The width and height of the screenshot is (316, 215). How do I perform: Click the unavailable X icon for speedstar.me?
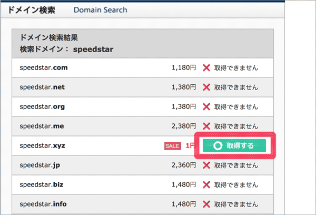coord(206,126)
